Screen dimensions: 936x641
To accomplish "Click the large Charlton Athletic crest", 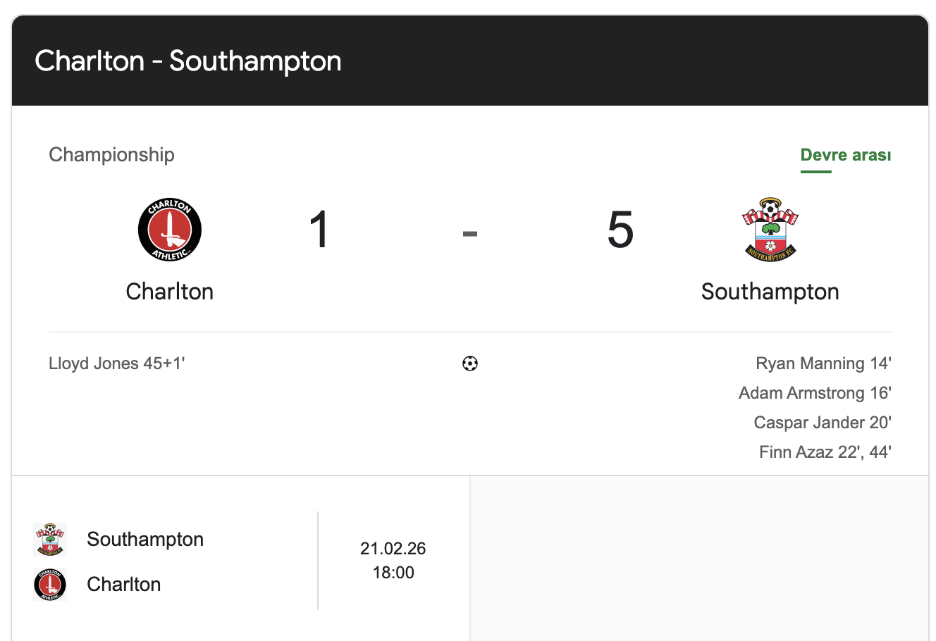I will (x=170, y=230).
